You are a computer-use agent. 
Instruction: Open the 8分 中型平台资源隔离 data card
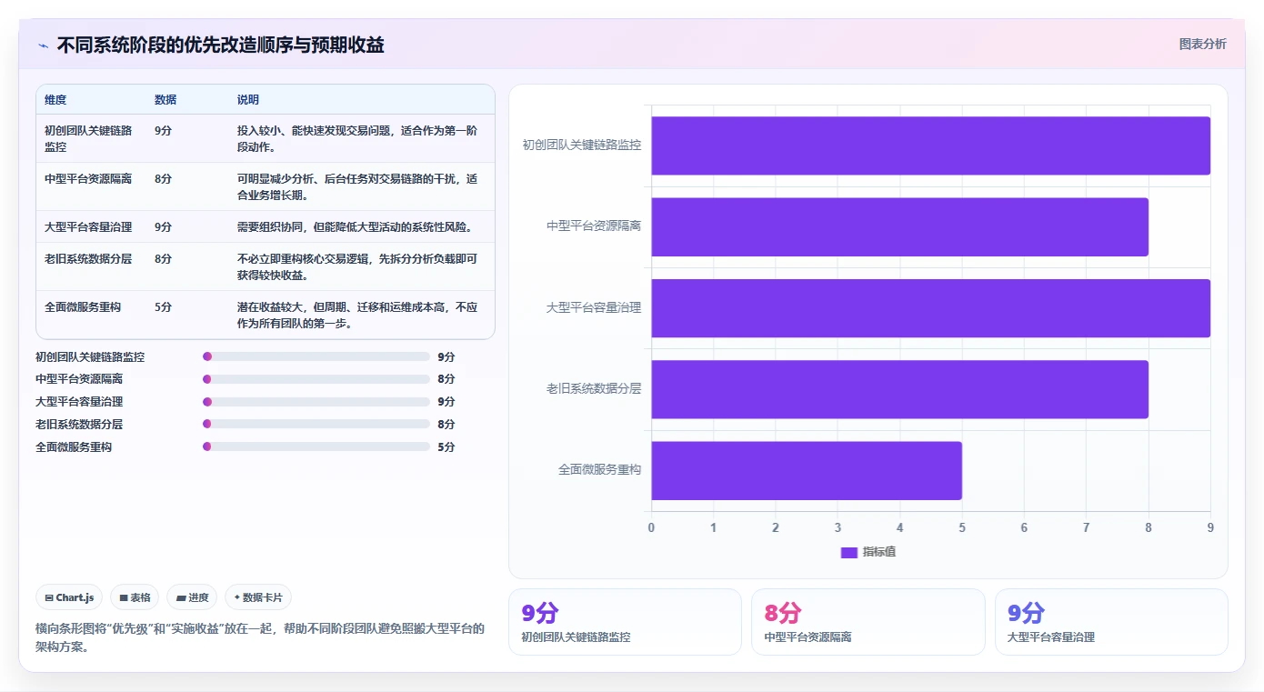pos(868,622)
